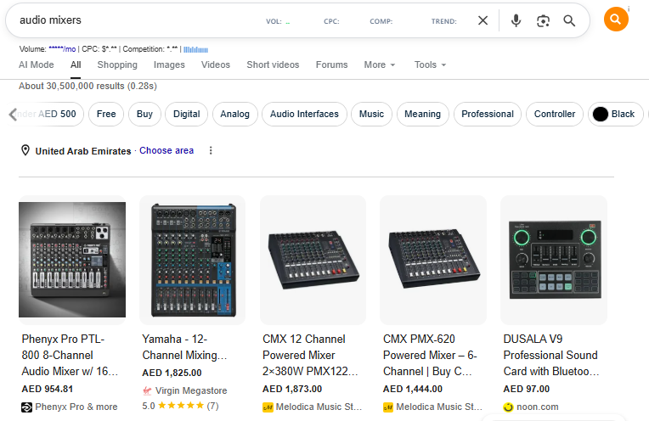Image resolution: width=649 pixels, height=421 pixels.
Task: Expand the Tools dropdown
Action: coord(430,65)
